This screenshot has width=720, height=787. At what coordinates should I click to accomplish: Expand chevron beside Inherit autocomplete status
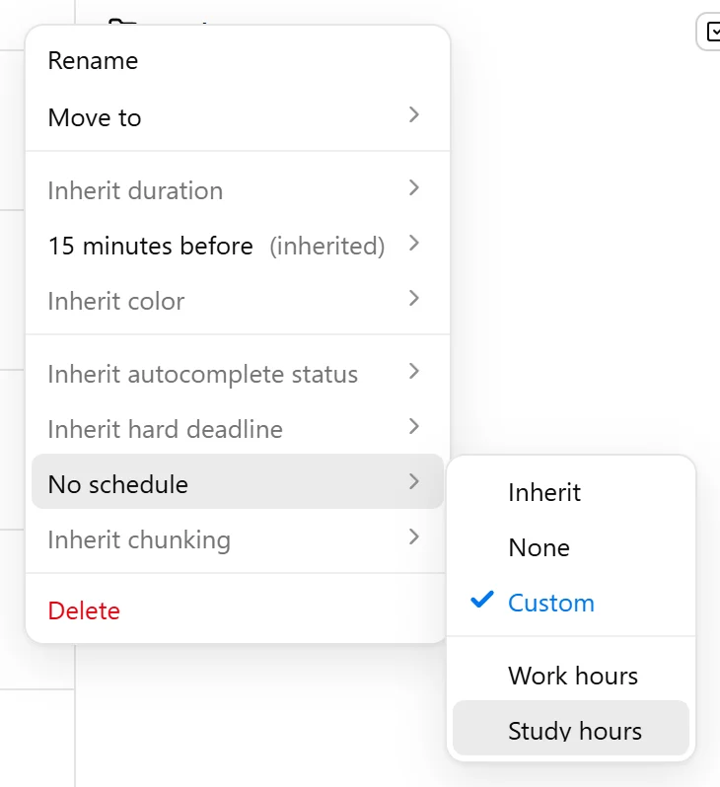(x=413, y=372)
